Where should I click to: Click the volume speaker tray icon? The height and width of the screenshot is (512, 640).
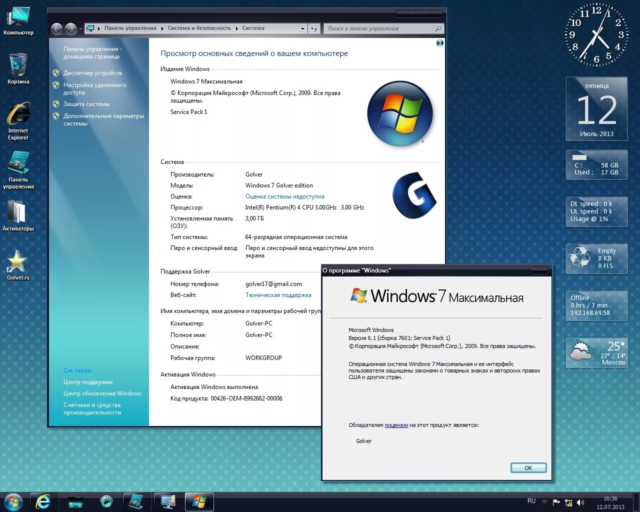click(580, 502)
